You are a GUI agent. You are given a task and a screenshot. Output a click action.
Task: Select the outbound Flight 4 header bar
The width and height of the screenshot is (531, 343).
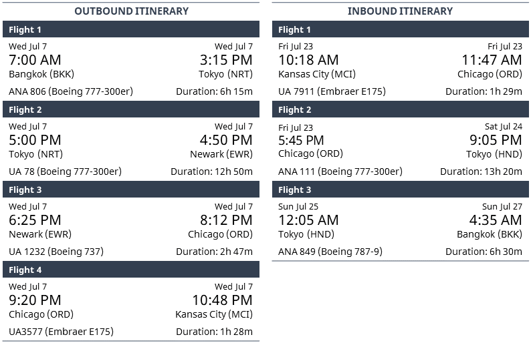click(x=131, y=270)
